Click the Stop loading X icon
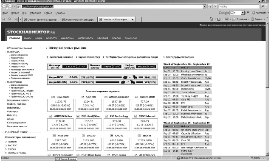This screenshot has width=271, height=162. click(x=215, y=6)
